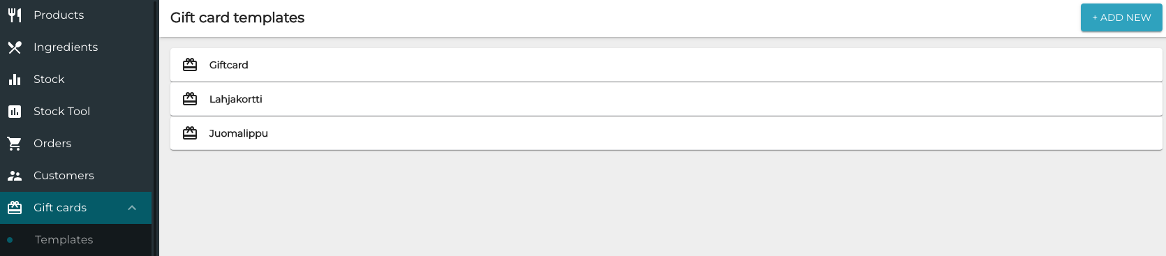The width and height of the screenshot is (1166, 256).
Task: Click the Products fork and knife icon
Action: coord(15,15)
